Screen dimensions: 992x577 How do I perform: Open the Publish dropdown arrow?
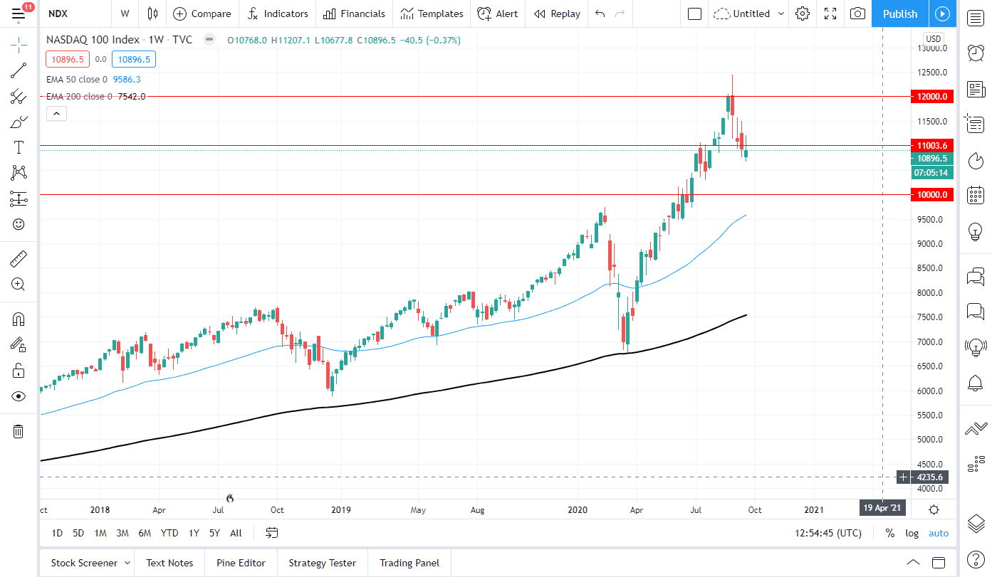pyautogui.click(x=942, y=14)
